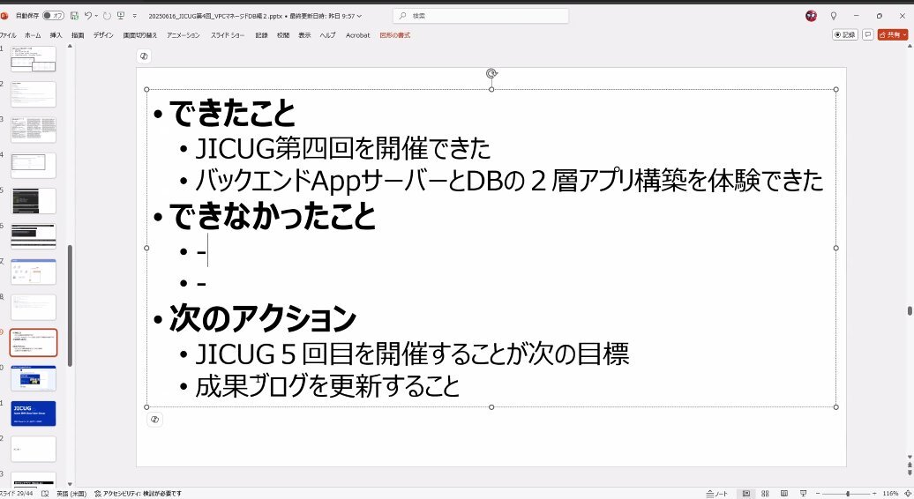Click the 共有 share button
The image size is (914, 499).
pos(893,35)
